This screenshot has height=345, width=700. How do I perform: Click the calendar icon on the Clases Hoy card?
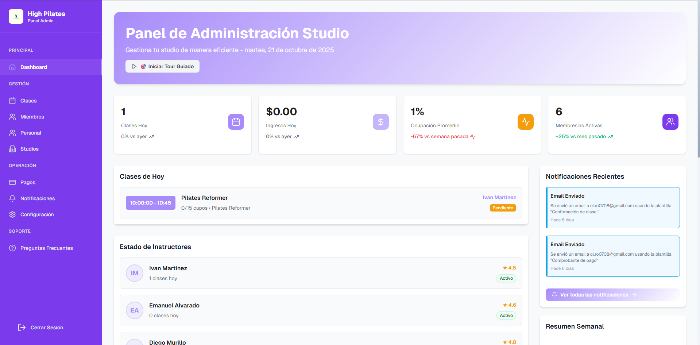[236, 122]
